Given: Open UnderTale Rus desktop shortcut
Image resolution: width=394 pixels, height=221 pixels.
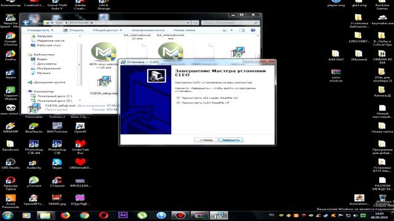Looking at the screenshot, I should pos(80,147).
